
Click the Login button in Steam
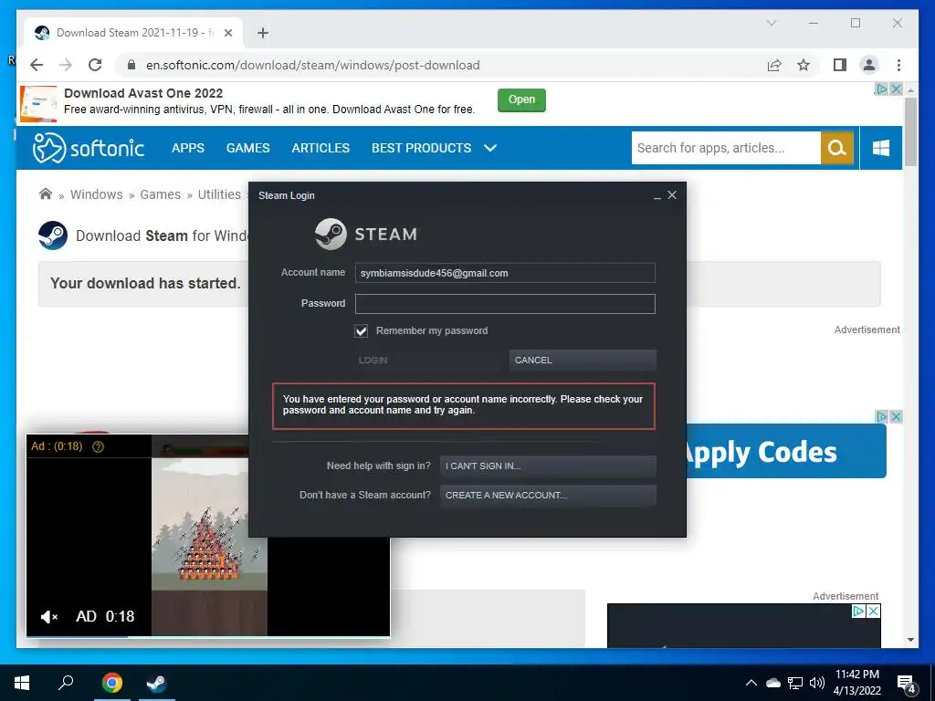click(427, 360)
